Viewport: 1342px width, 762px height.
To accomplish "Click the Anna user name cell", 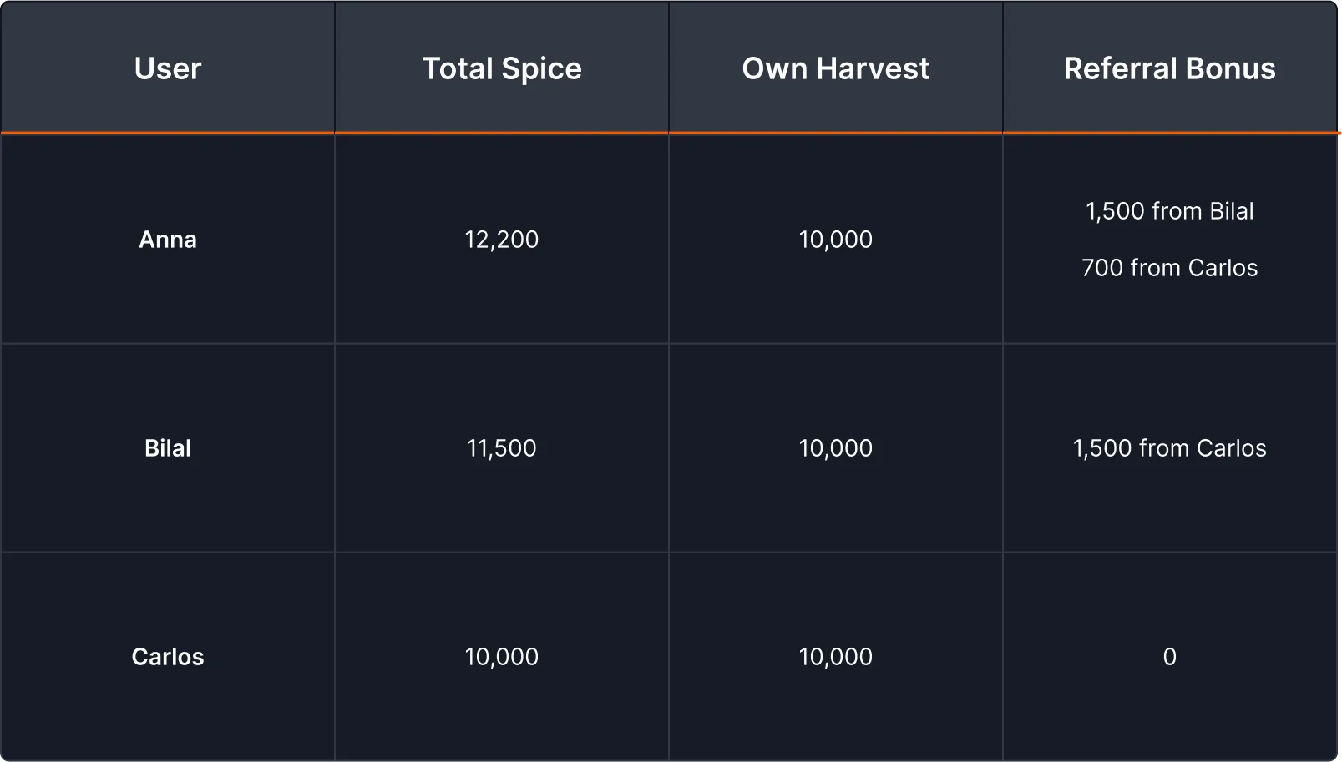I will tap(168, 240).
